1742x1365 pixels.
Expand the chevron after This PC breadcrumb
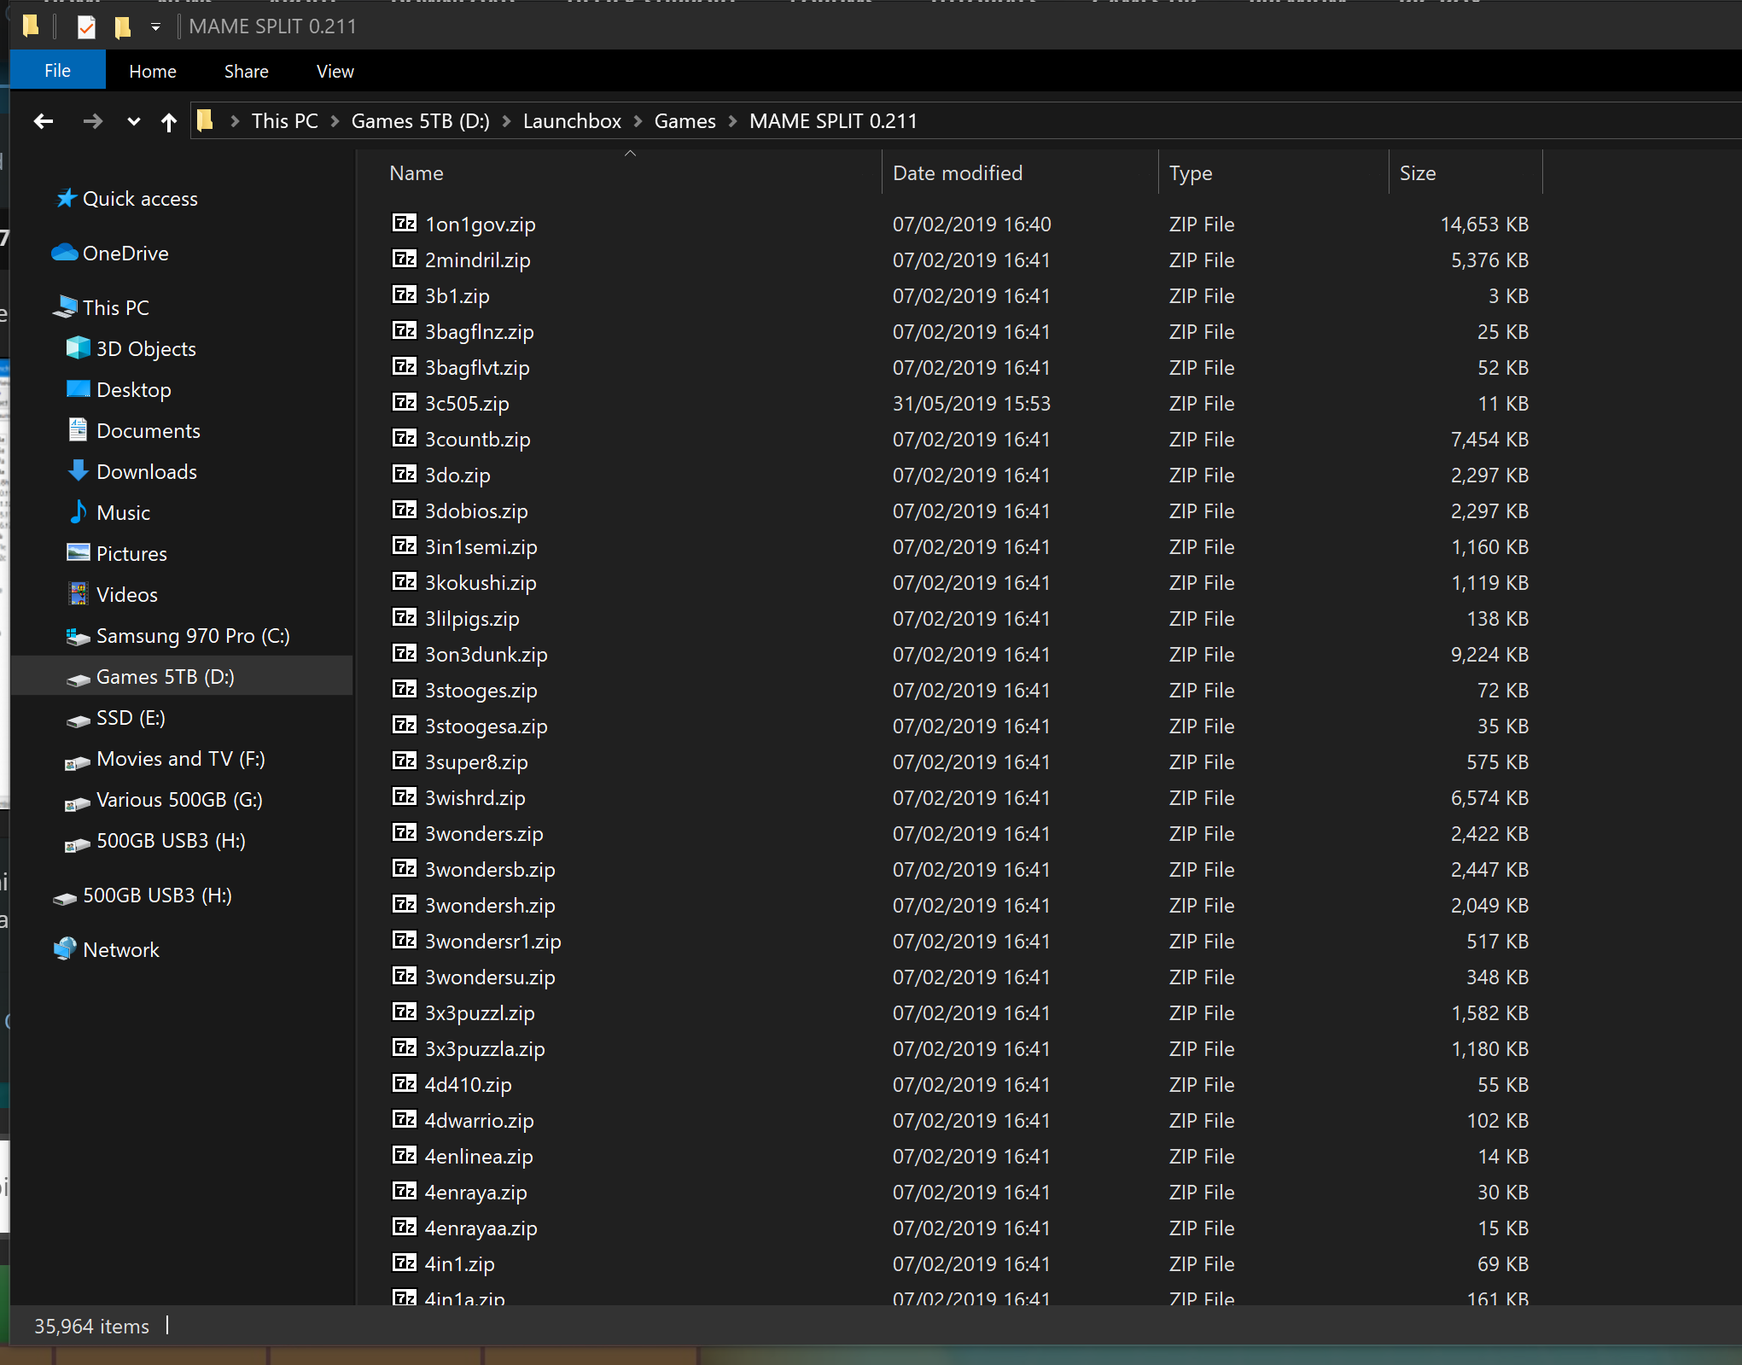(335, 121)
